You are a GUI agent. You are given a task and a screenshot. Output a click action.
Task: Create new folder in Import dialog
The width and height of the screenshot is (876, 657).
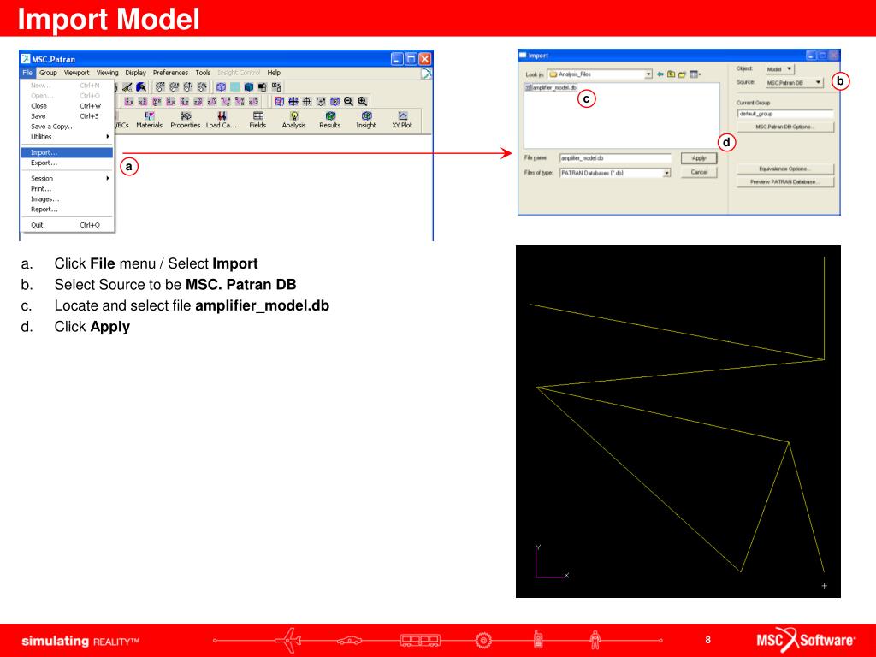point(682,74)
